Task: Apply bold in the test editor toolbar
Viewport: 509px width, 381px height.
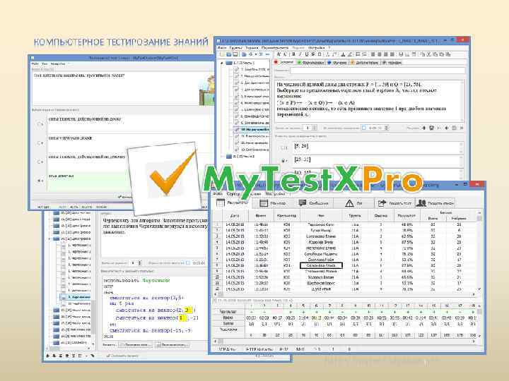Action: point(294,54)
